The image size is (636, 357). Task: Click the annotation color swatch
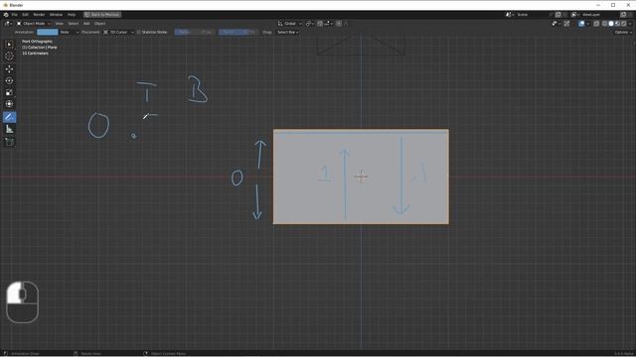[x=47, y=32]
